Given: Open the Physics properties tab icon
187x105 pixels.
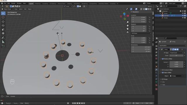Looking at the screenshot, I should (x=156, y=76).
